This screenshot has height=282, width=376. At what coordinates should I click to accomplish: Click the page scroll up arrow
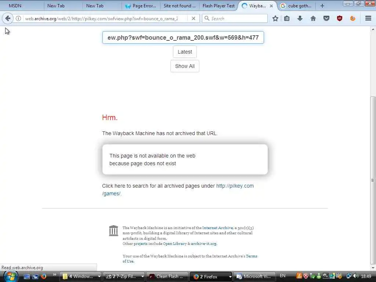pos(373,29)
